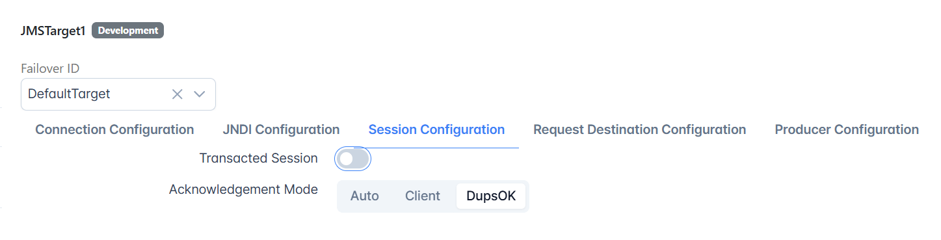Viewport: 941px width, 240px height.
Task: Select Client acknowledgement mode
Action: [x=423, y=196]
